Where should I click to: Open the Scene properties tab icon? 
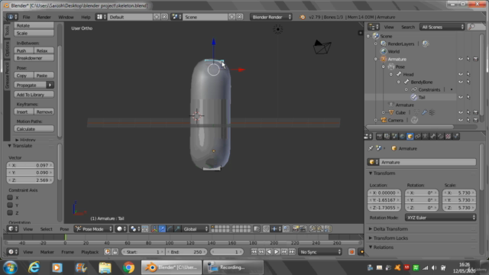pyautogui.click(x=394, y=136)
